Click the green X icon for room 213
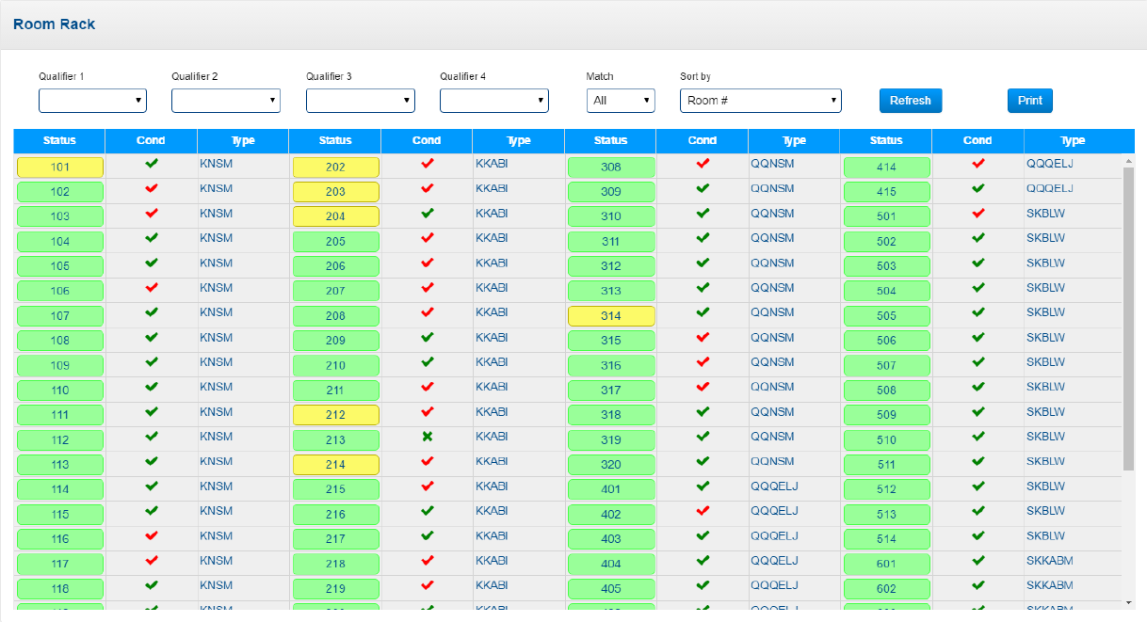Image resolution: width=1147 pixels, height=622 pixels. click(x=427, y=437)
